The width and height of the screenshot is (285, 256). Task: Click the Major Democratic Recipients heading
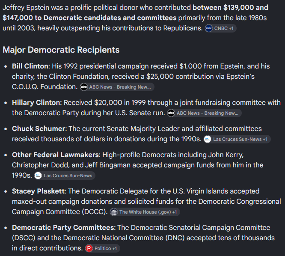[61, 50]
